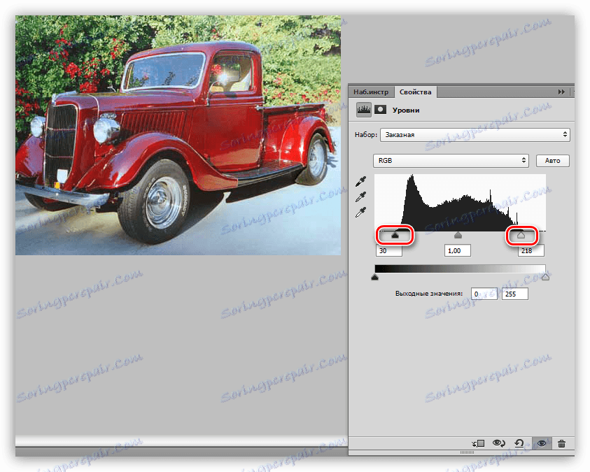Toggle adjustment layer visibility eye
590x472 pixels.
point(542,443)
